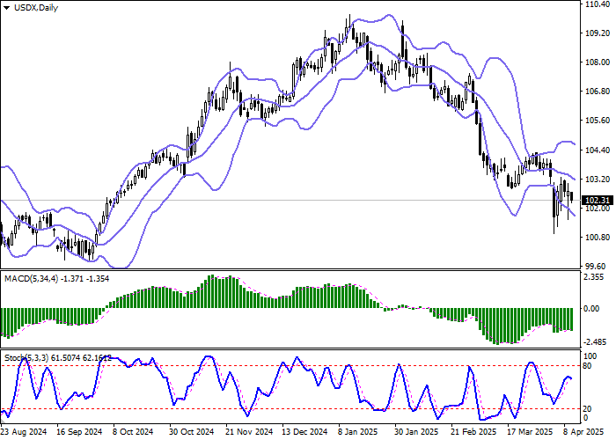Click the Stochastic 100 scale label

590,354
